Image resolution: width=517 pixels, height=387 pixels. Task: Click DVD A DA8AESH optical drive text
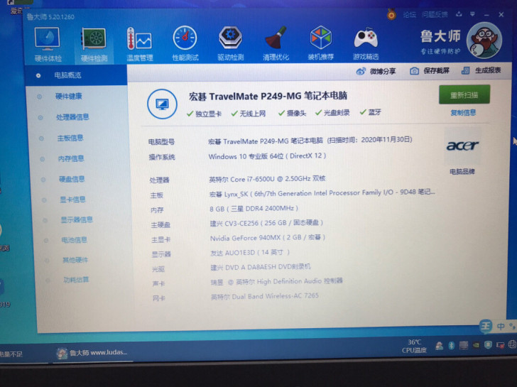click(261, 267)
